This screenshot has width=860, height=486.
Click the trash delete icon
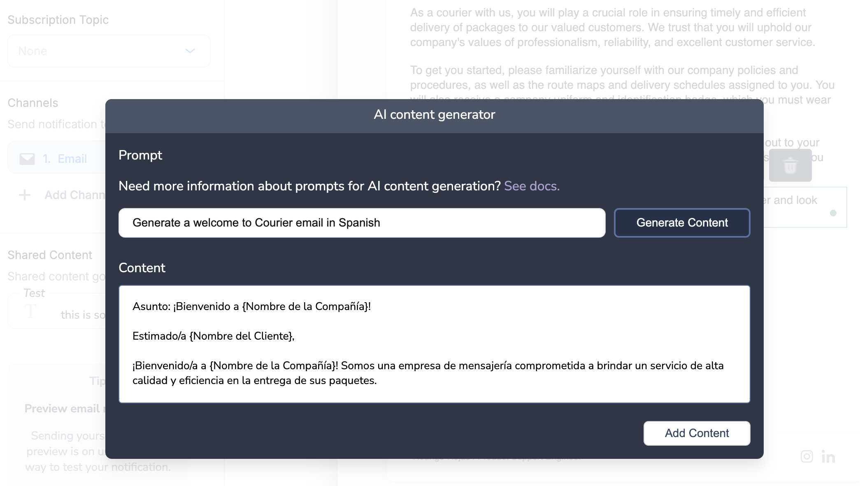coord(790,166)
